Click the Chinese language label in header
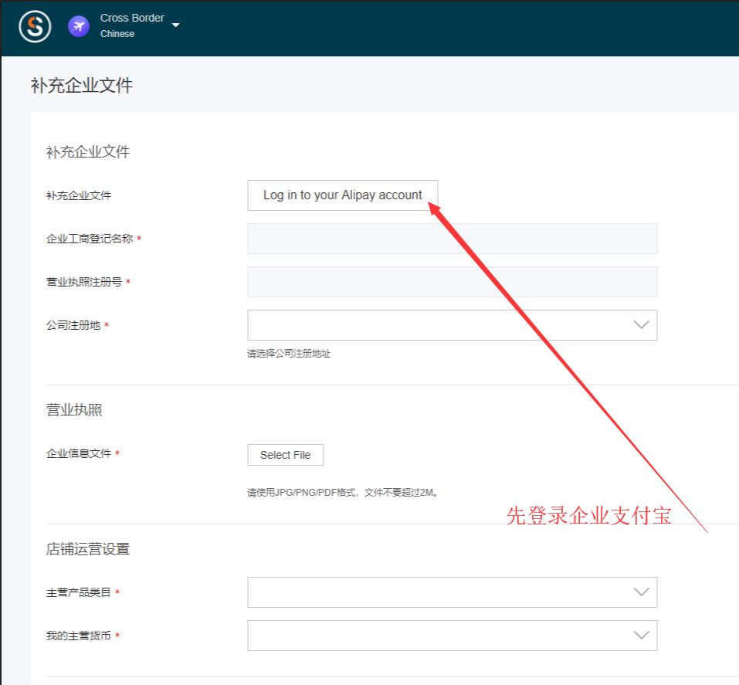Image resolution: width=739 pixels, height=685 pixels. 117,34
